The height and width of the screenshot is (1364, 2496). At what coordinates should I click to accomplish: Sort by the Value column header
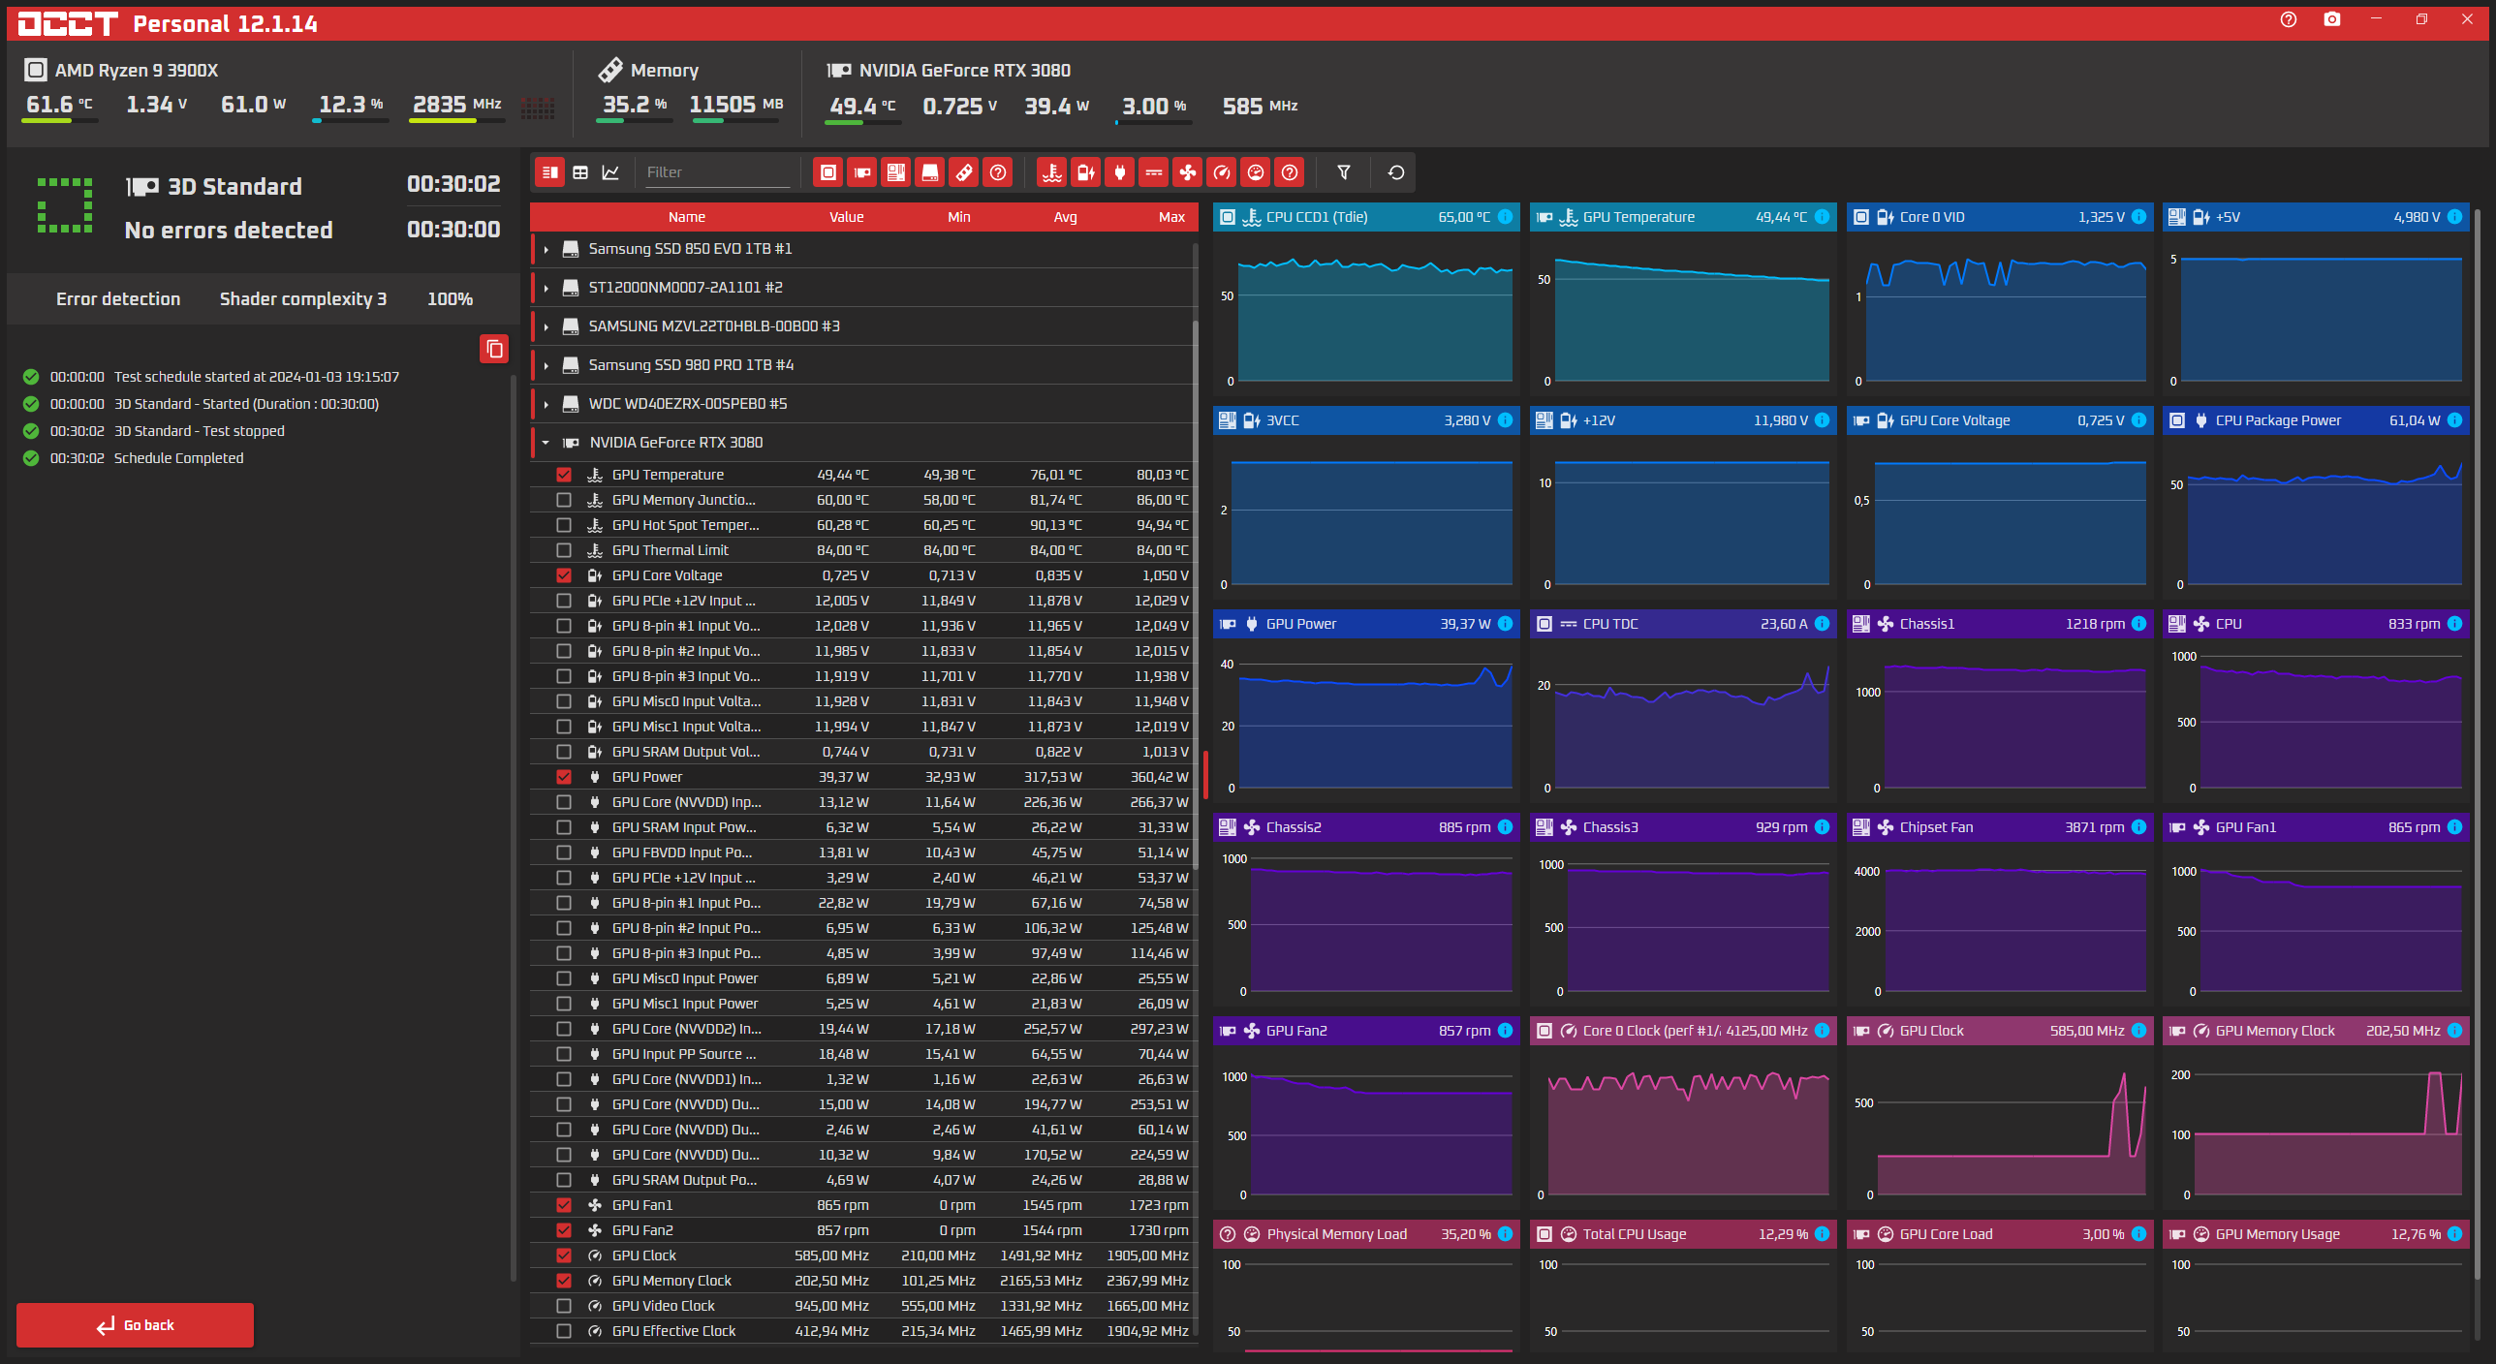(x=846, y=217)
